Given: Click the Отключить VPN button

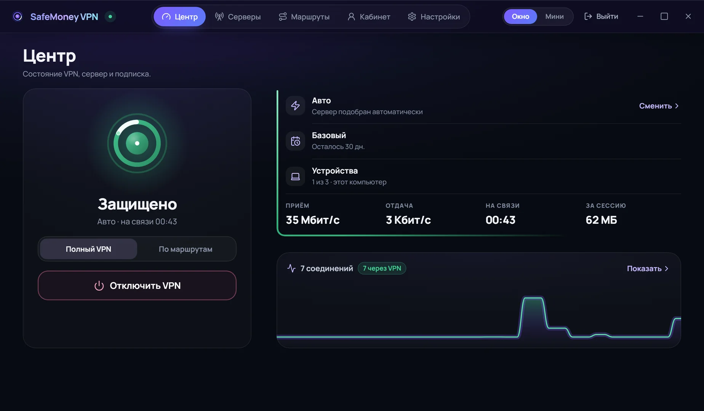Looking at the screenshot, I should click(x=137, y=285).
